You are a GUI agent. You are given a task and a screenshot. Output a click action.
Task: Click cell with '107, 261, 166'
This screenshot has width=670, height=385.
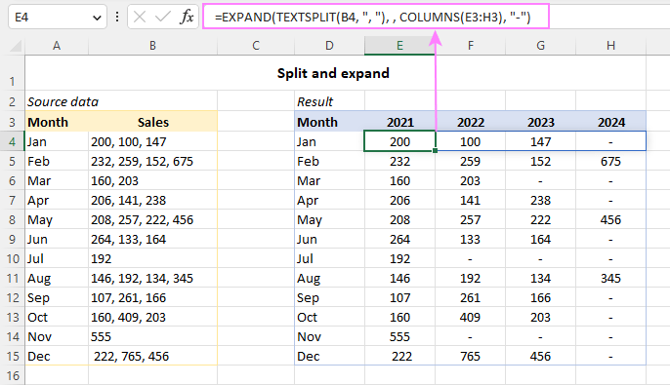[153, 297]
